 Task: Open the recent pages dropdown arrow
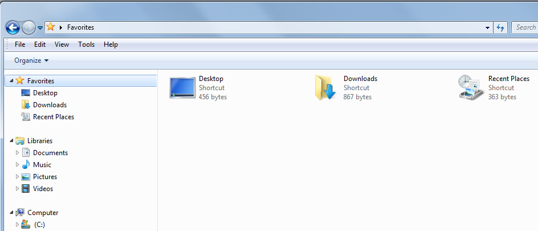(x=40, y=27)
